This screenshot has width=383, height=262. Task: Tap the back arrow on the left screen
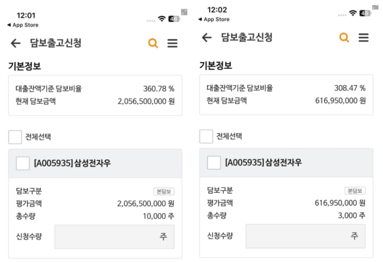16,43
